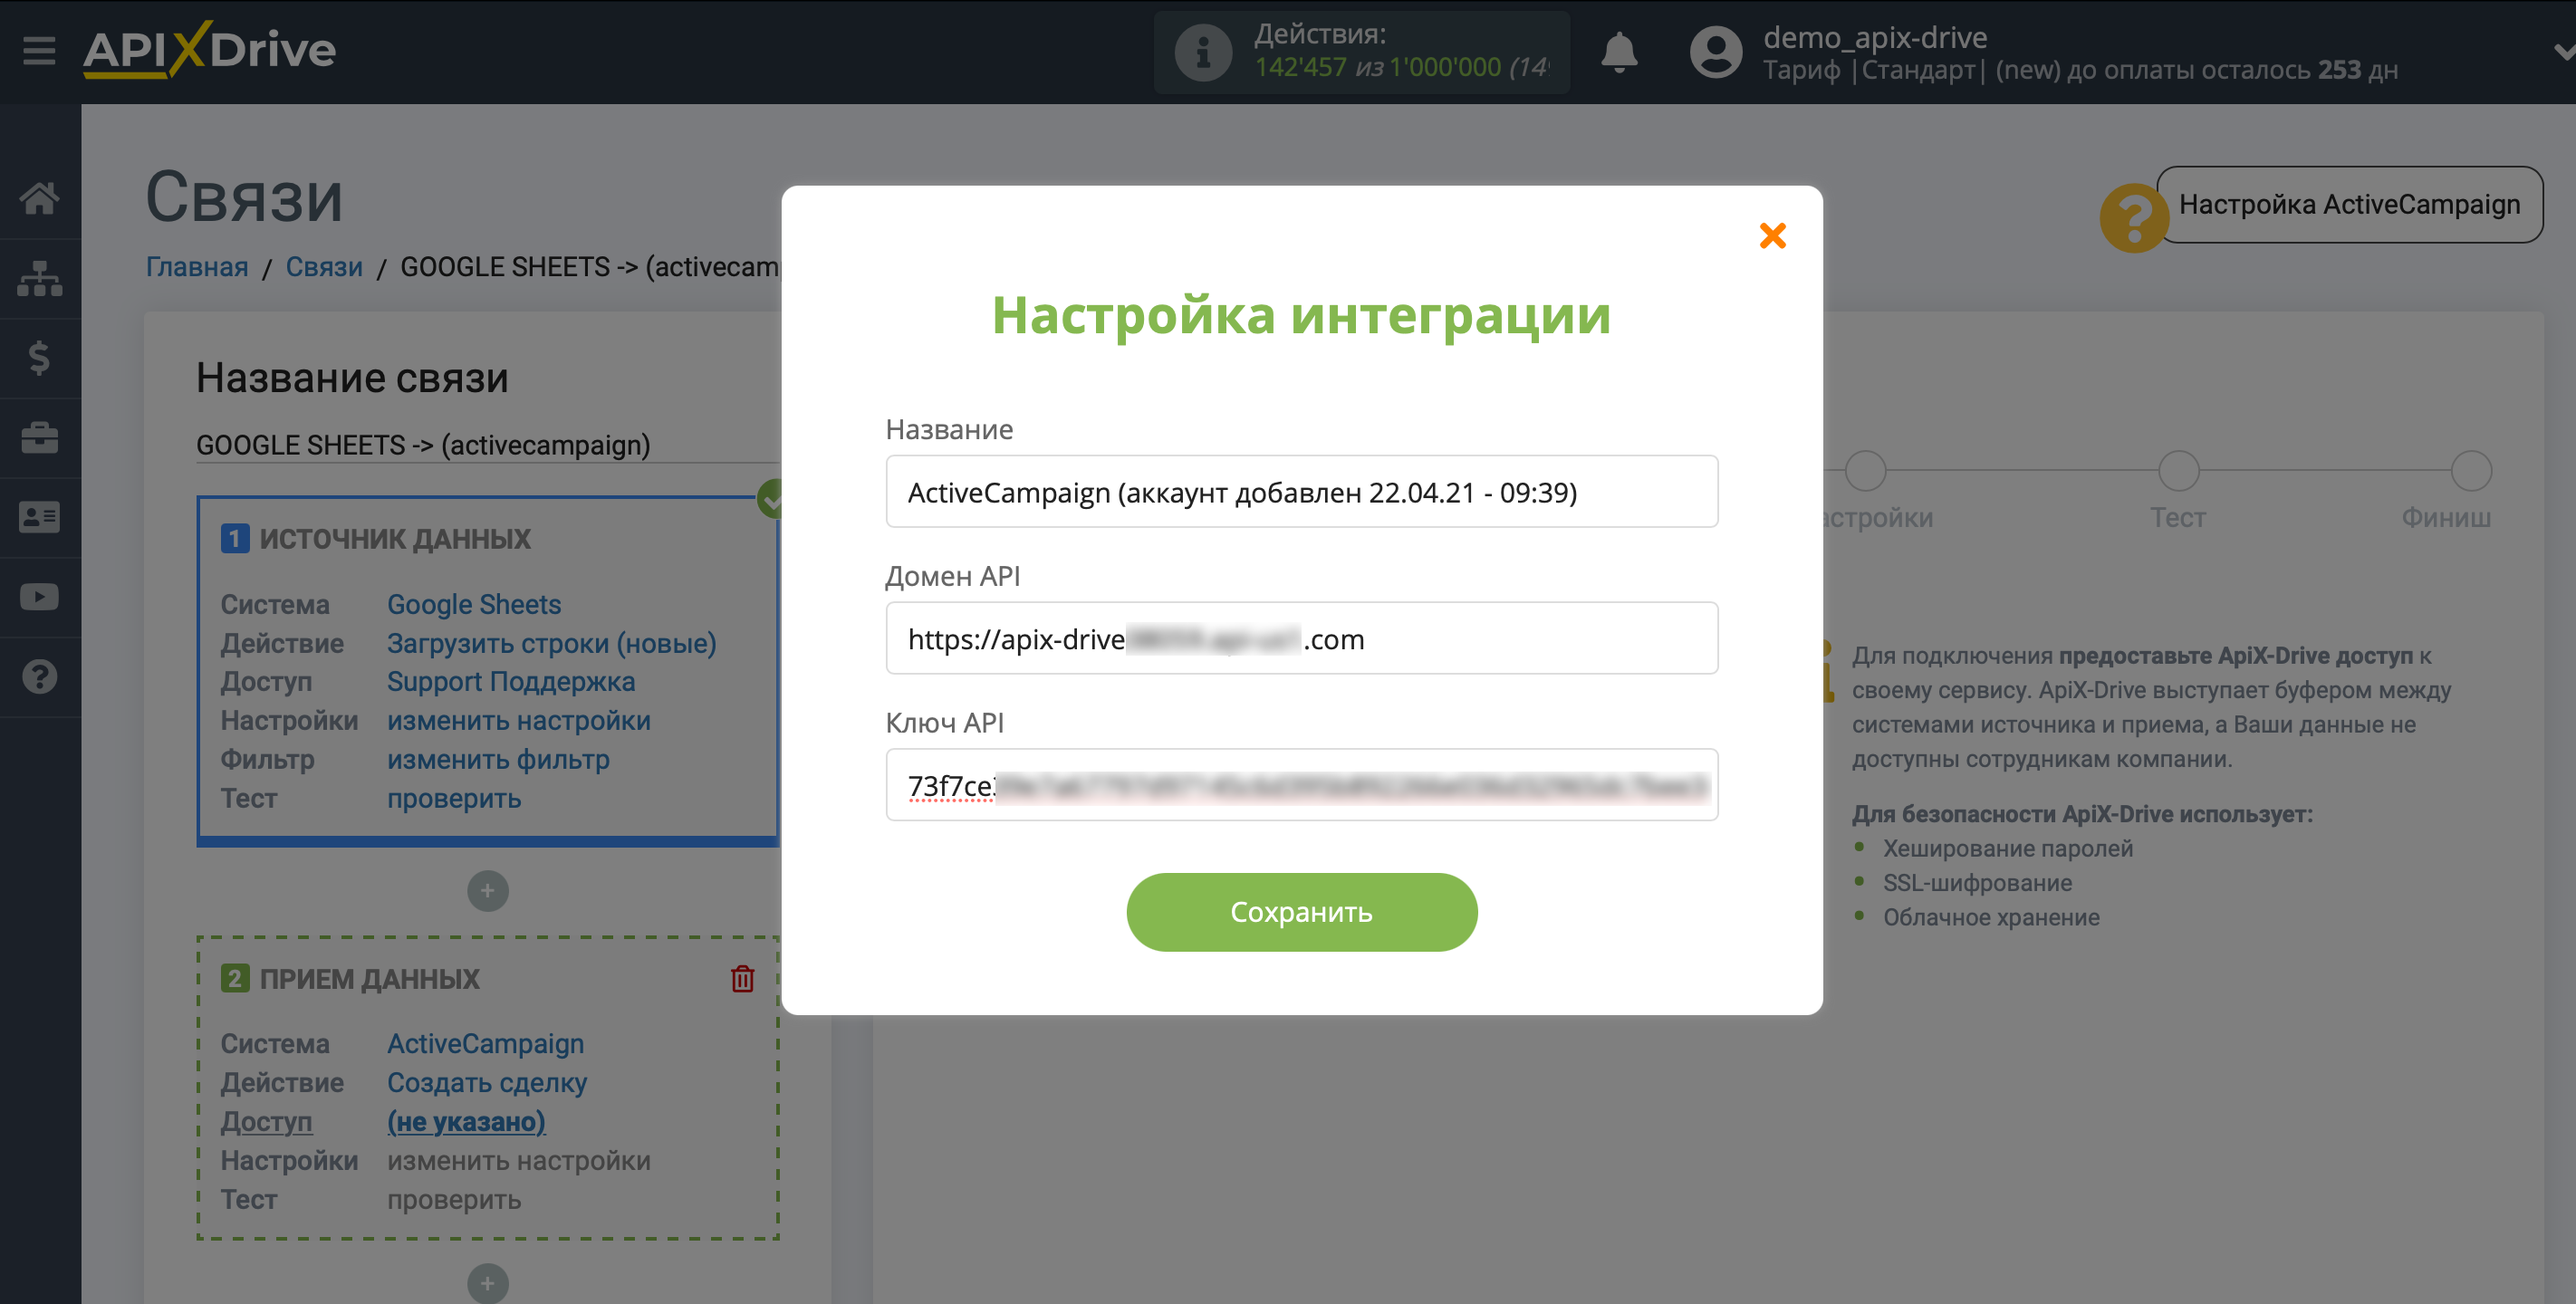Click the source block green checkmark
The image size is (2576, 1304).
[x=769, y=498]
